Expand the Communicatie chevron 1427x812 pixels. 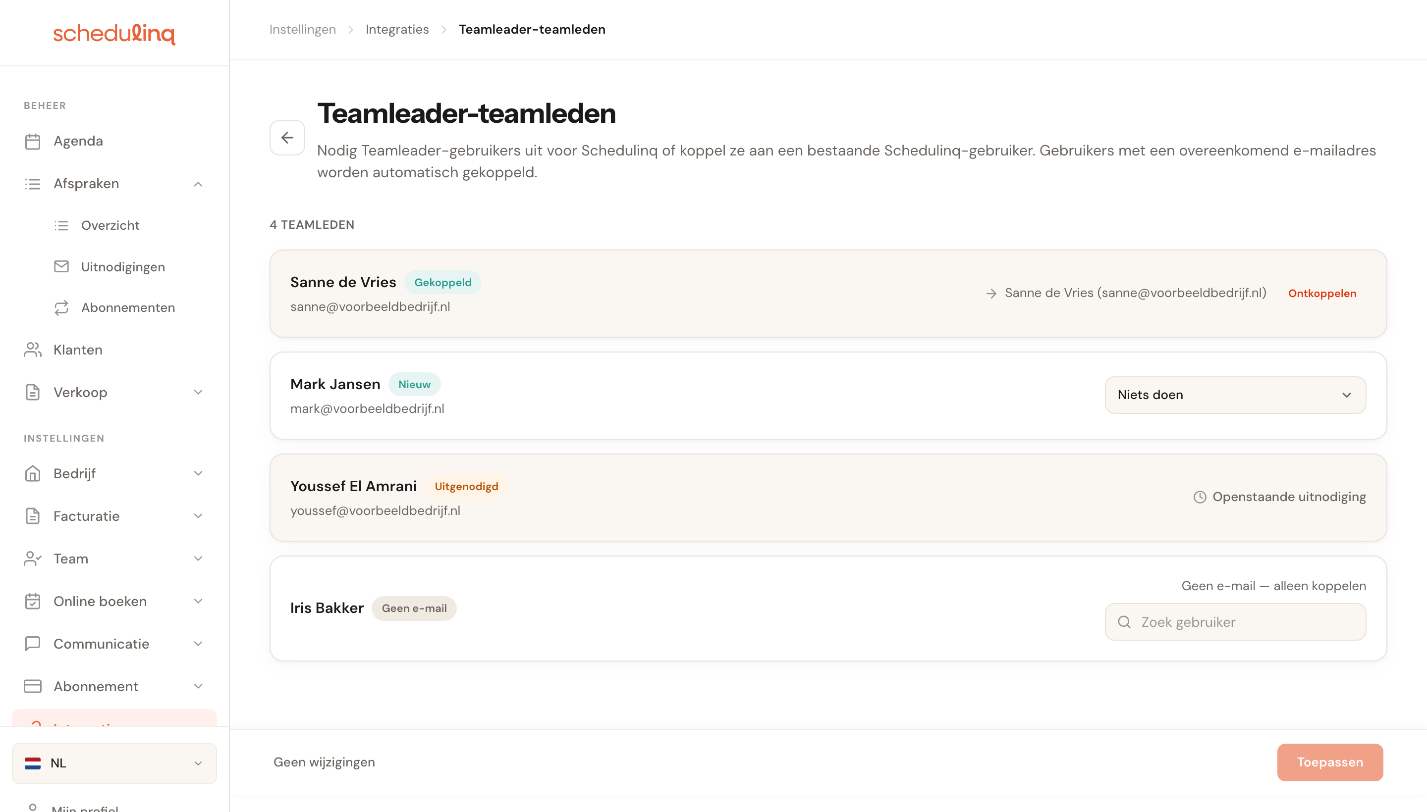tap(198, 644)
